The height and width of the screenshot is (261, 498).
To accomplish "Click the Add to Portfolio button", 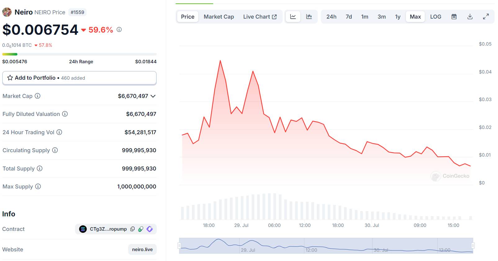I will (79, 78).
